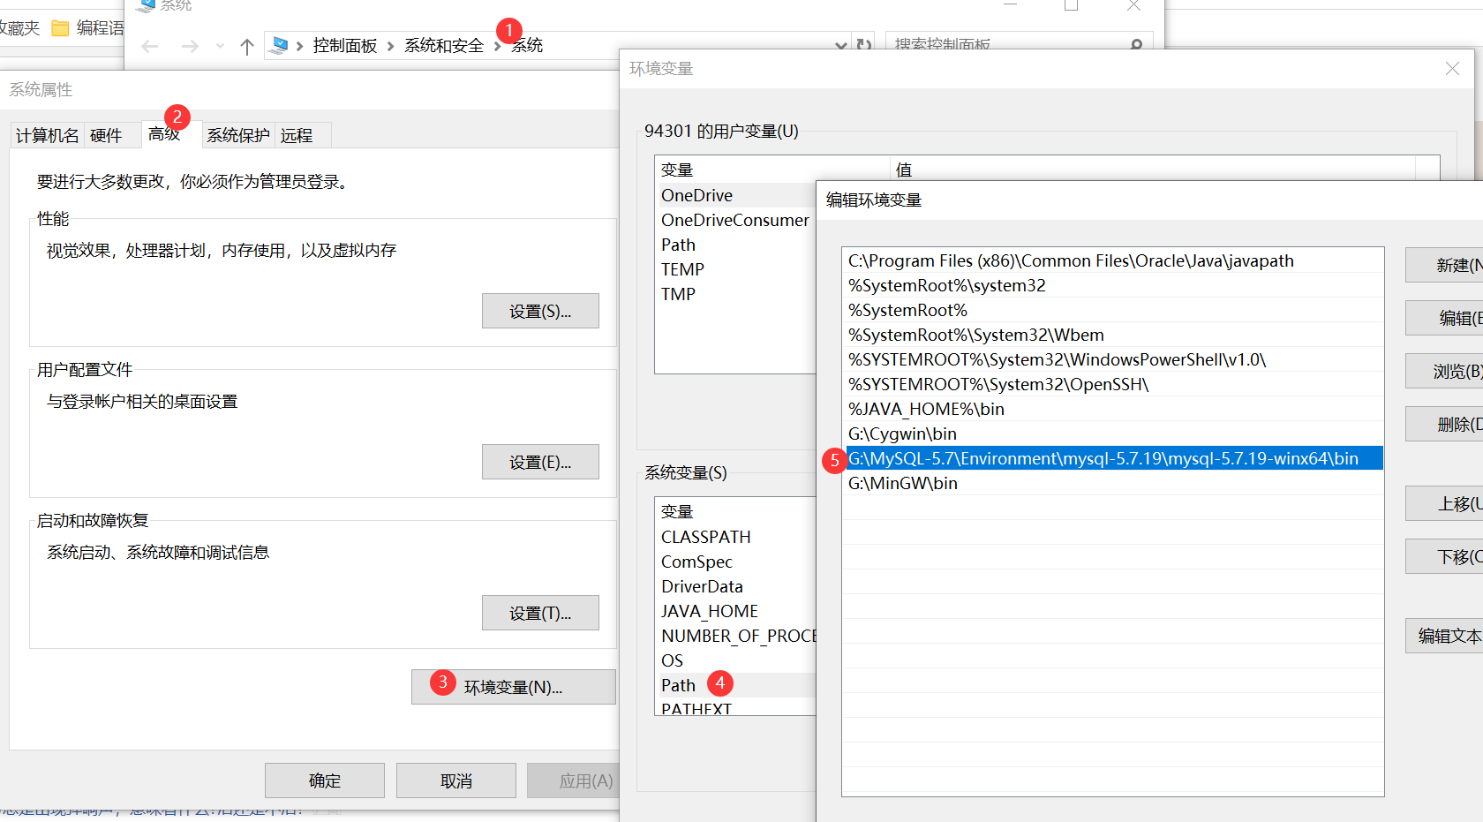Screen dimensions: 1483x822
Task: Open startup and recovery 设置(T)... button
Action: [540, 613]
